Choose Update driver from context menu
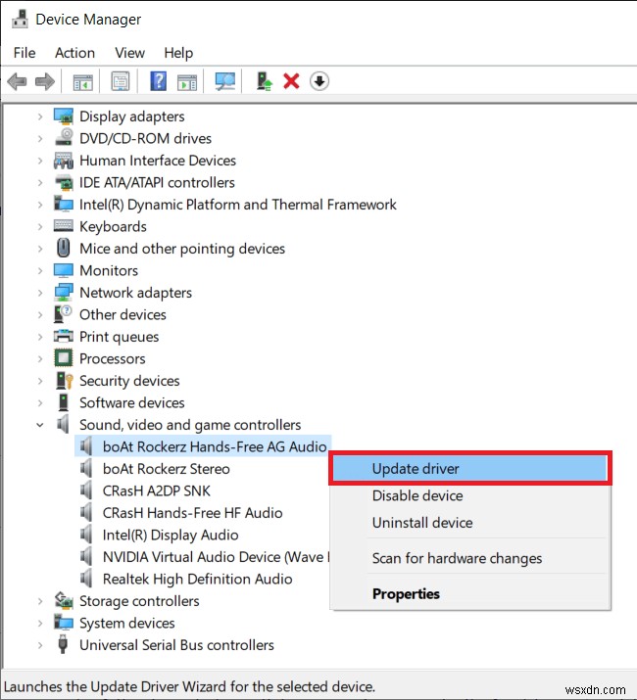The image size is (637, 700). tap(469, 468)
